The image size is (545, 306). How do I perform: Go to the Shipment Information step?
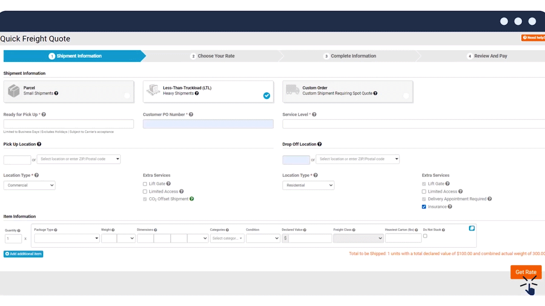[x=75, y=56]
